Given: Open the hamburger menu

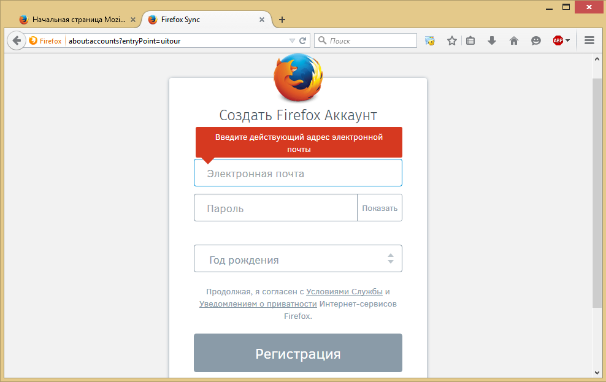Looking at the screenshot, I should (x=589, y=41).
